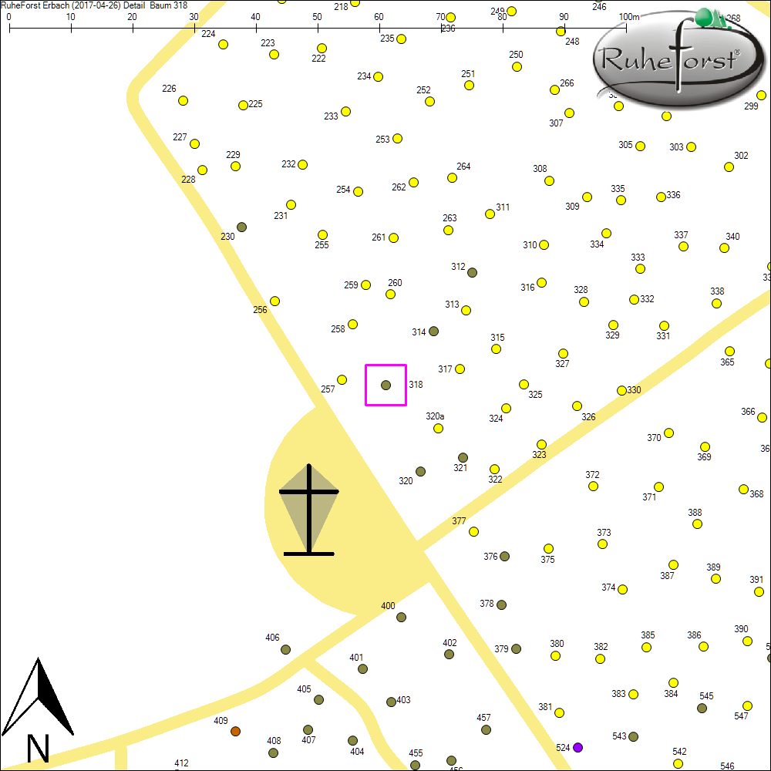The height and width of the screenshot is (771, 771).
Task: Click yellow tree marker 256
Action: pos(274,301)
